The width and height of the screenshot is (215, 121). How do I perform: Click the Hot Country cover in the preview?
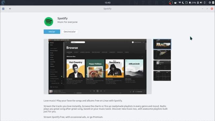coord(76,69)
